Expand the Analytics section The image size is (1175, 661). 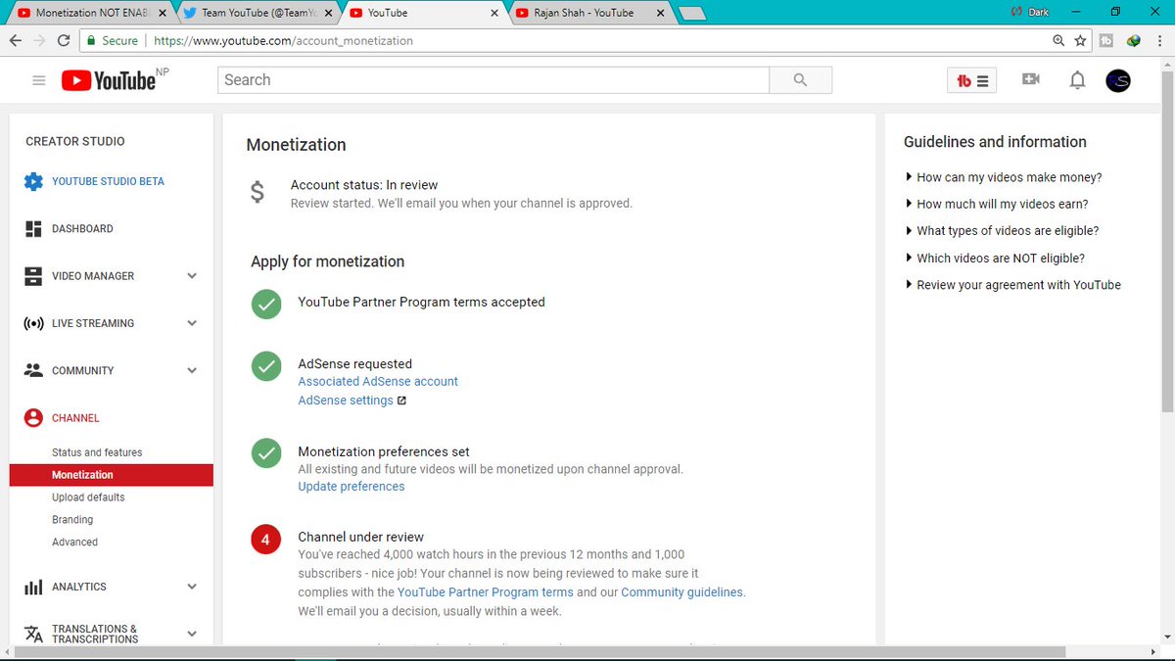pos(192,587)
